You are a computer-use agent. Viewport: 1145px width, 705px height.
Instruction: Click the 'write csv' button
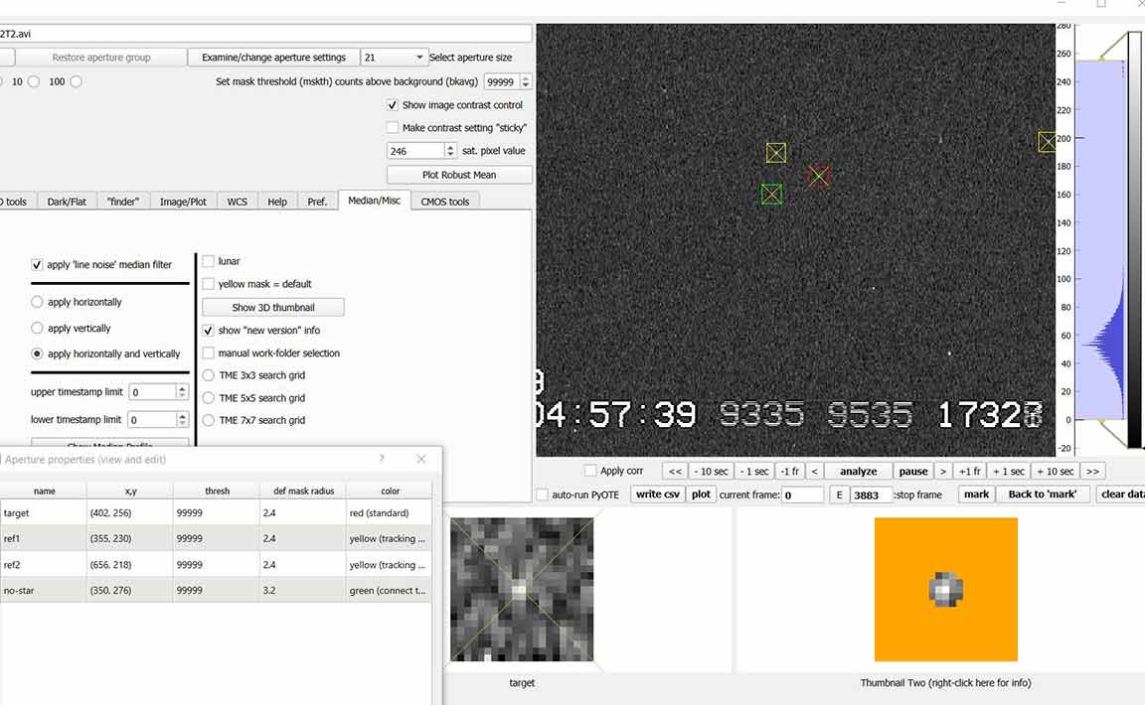(656, 494)
